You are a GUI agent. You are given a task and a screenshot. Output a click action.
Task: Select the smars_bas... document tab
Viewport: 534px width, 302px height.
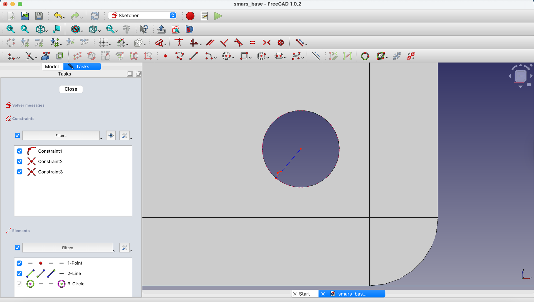(x=352, y=294)
